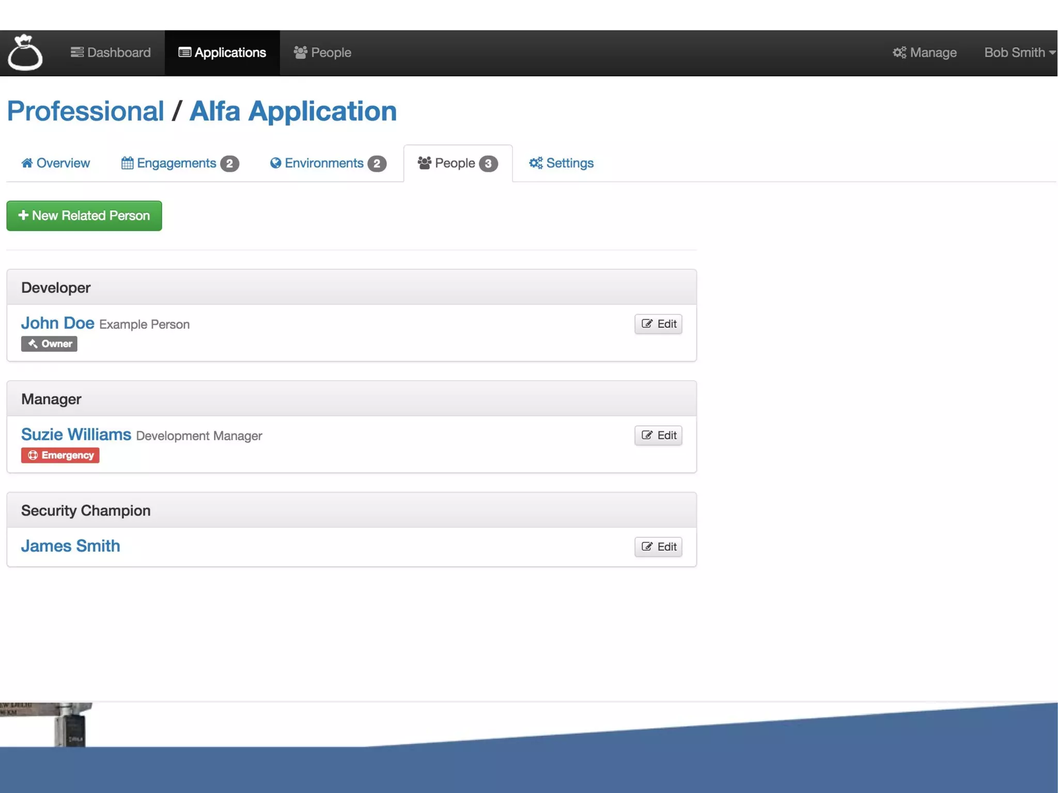Screen dimensions: 1058x793
Task: Click the Manage gears icon
Action: point(899,53)
